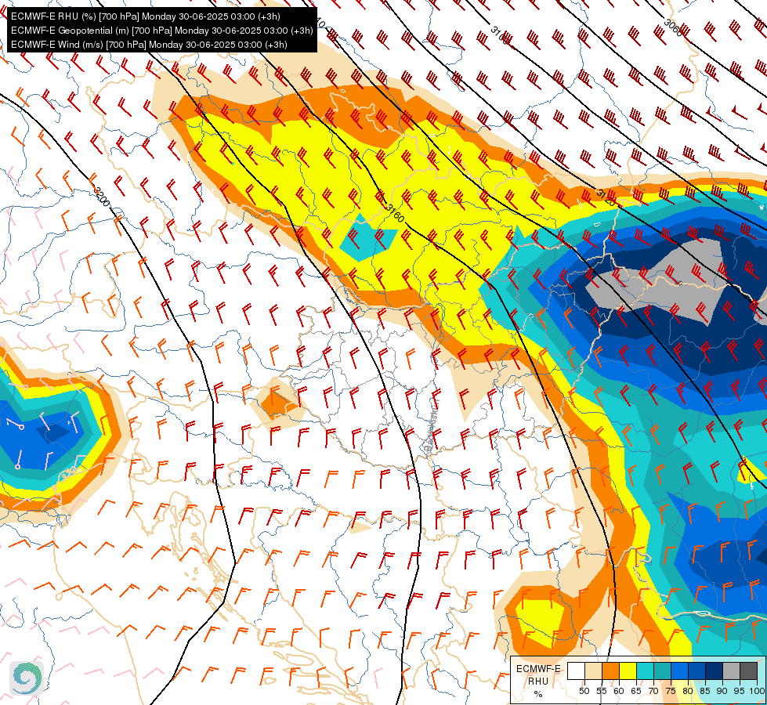Click the 'ECMWF-E Wind (m/s)' title line
Viewport: 767px width, 705px height.
pyautogui.click(x=149, y=45)
